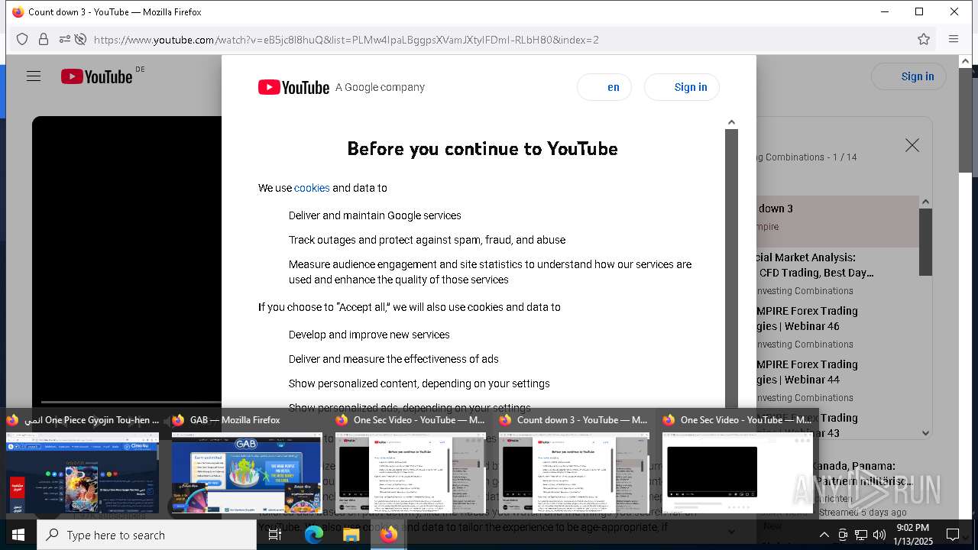Open YouTube guide hamburger menu

34,76
